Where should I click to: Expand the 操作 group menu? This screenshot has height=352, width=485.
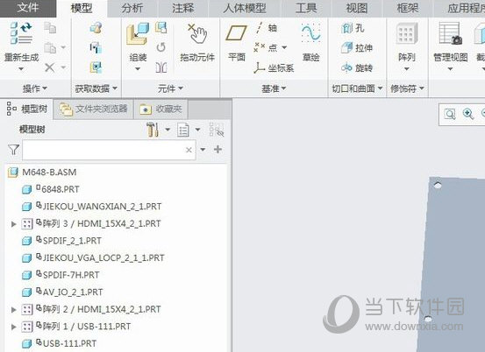35,88
